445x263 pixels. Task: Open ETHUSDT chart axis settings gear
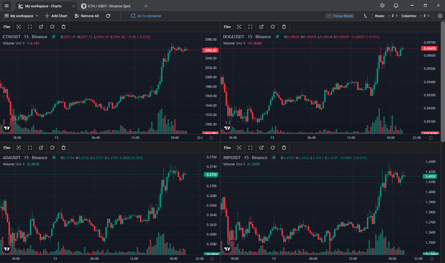(211, 138)
